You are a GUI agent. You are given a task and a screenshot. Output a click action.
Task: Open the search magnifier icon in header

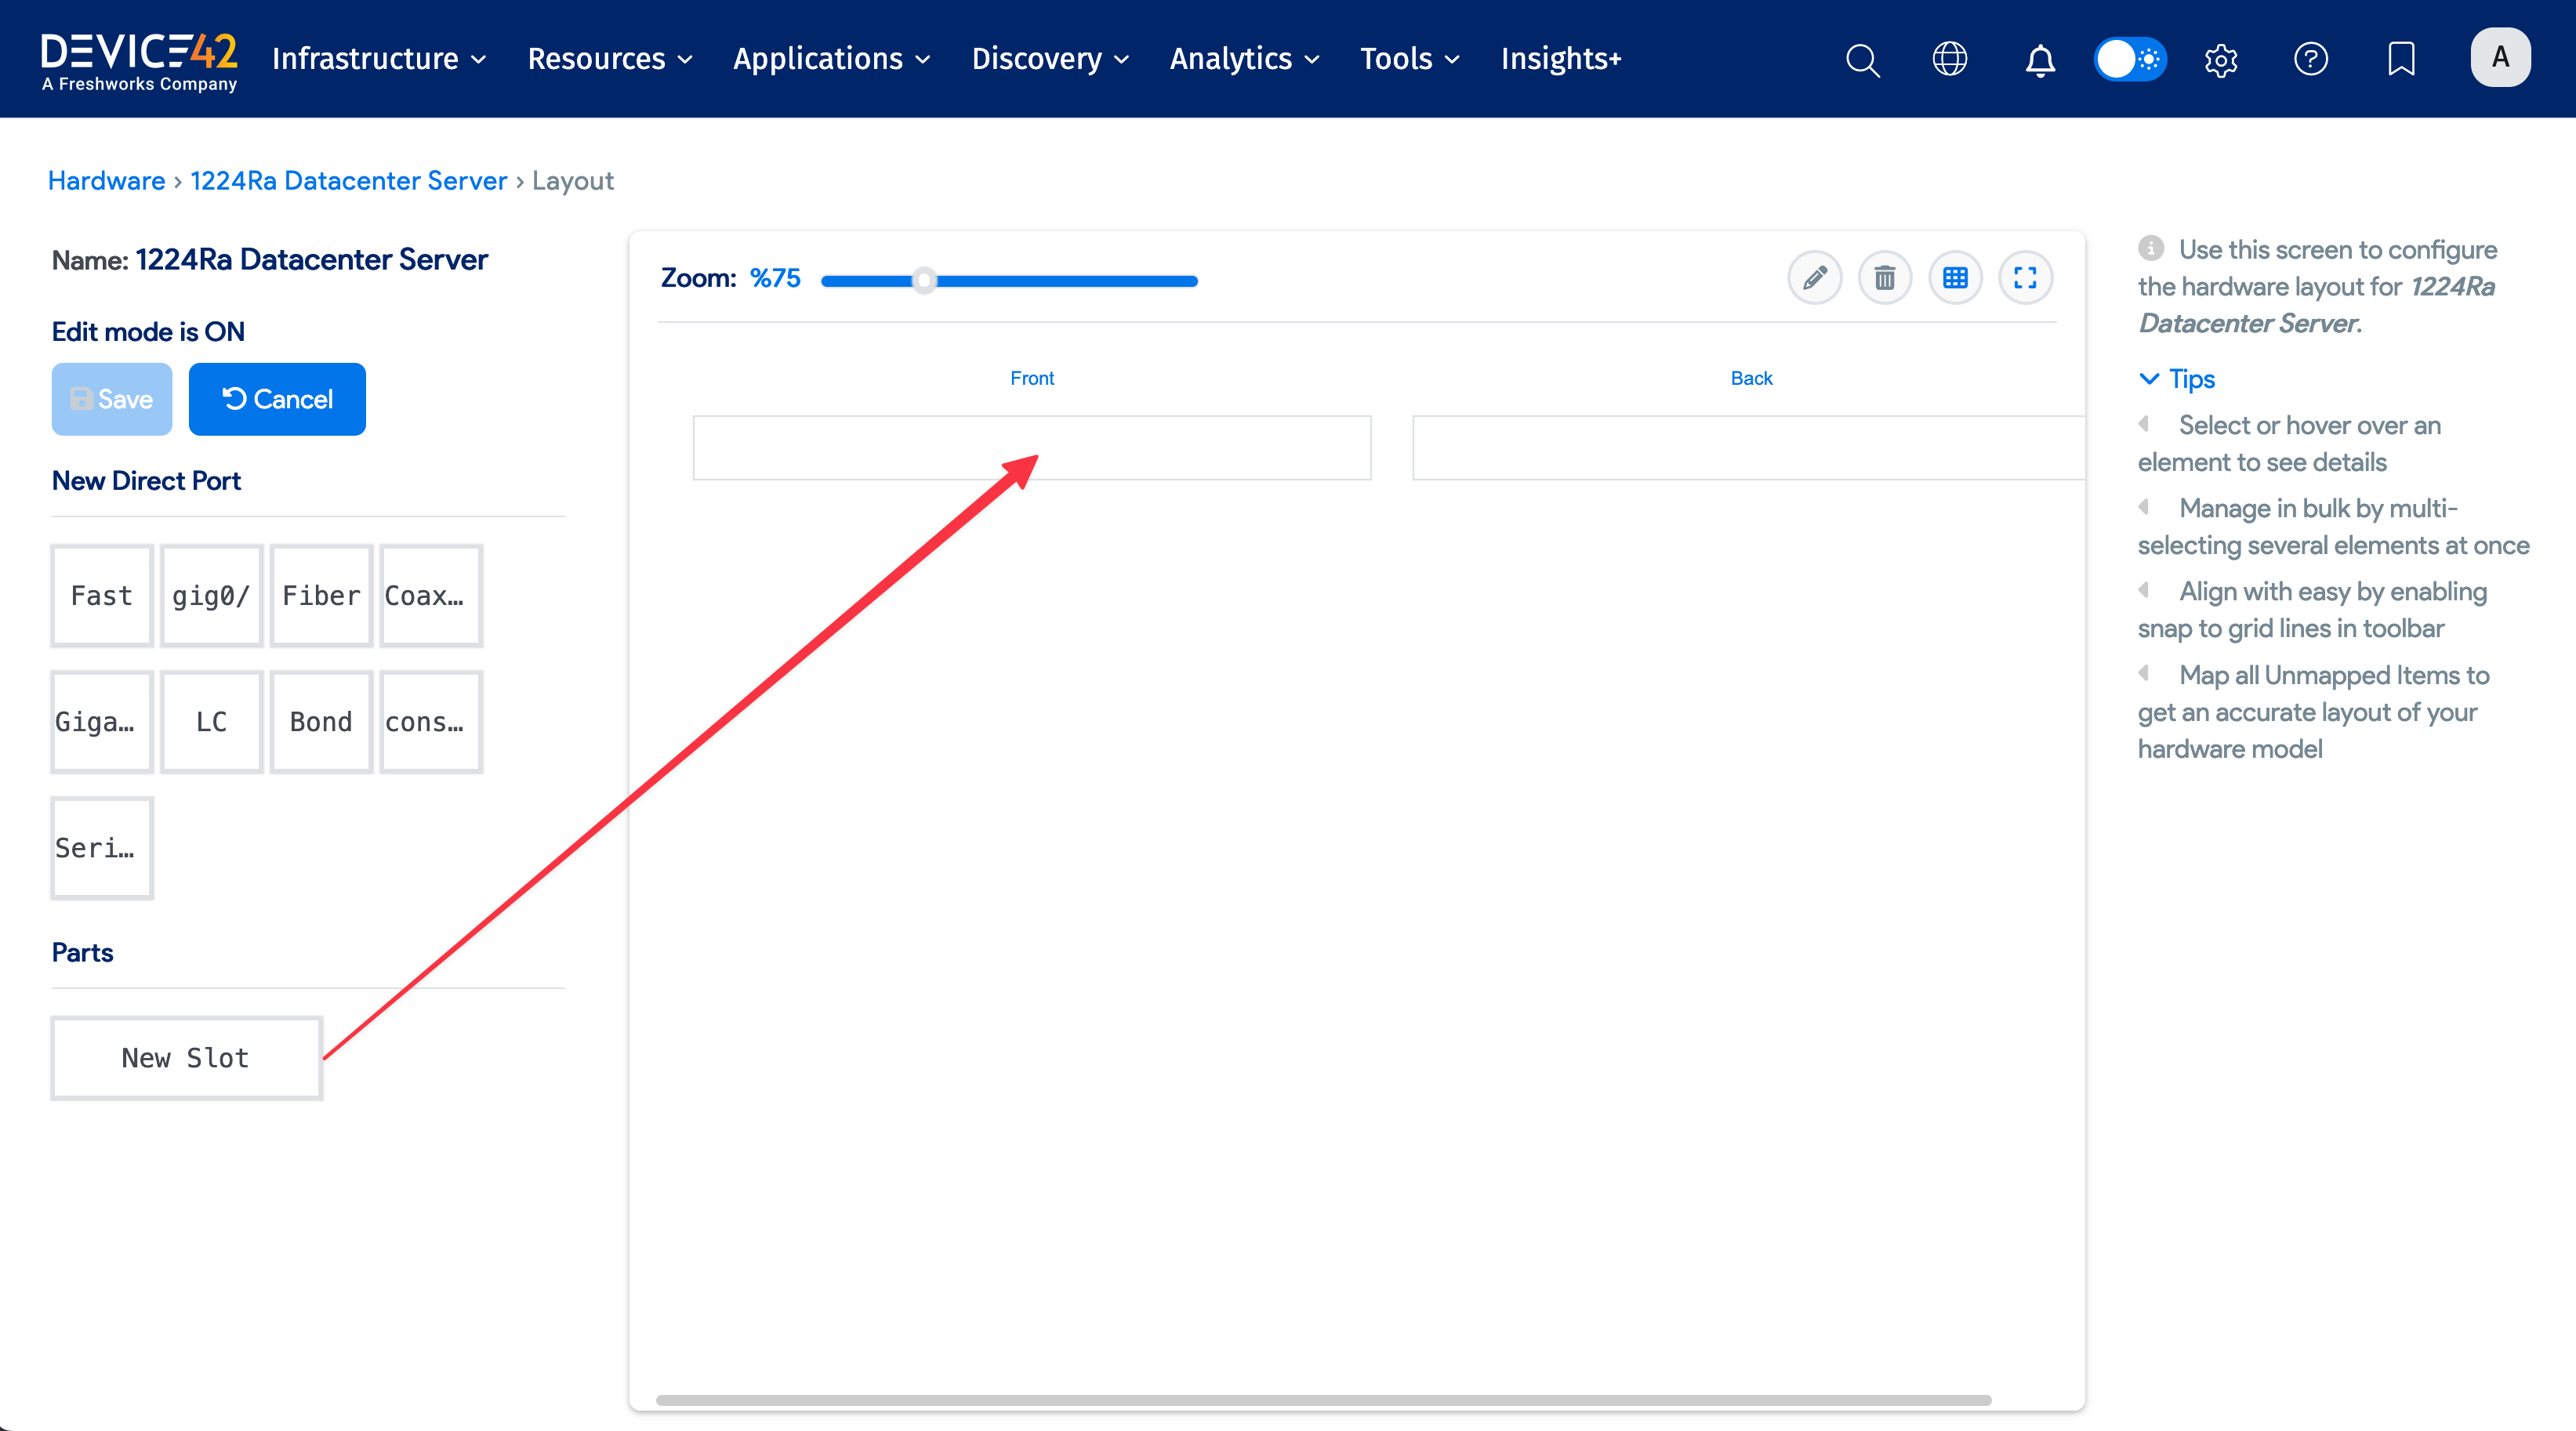pos(1862,59)
